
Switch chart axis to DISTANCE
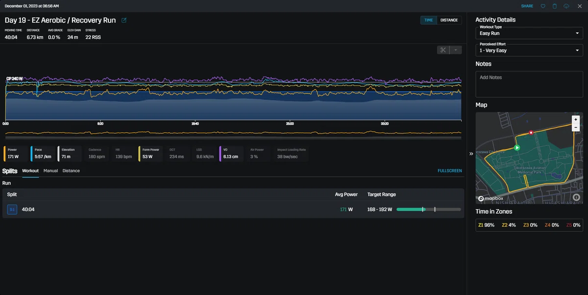[x=449, y=20]
